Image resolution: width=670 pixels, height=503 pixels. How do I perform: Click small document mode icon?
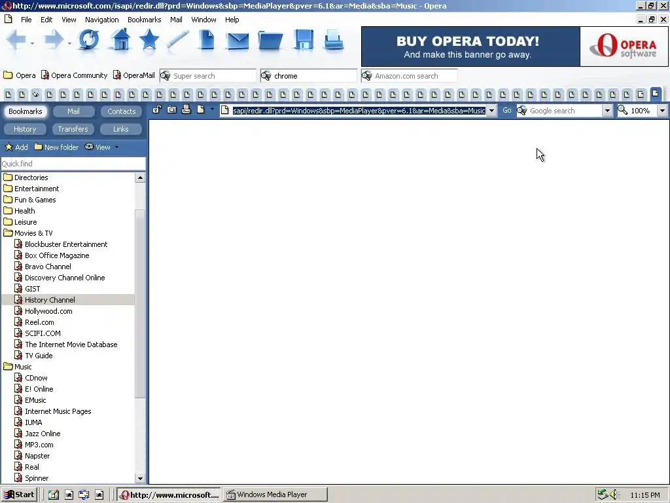[200, 110]
